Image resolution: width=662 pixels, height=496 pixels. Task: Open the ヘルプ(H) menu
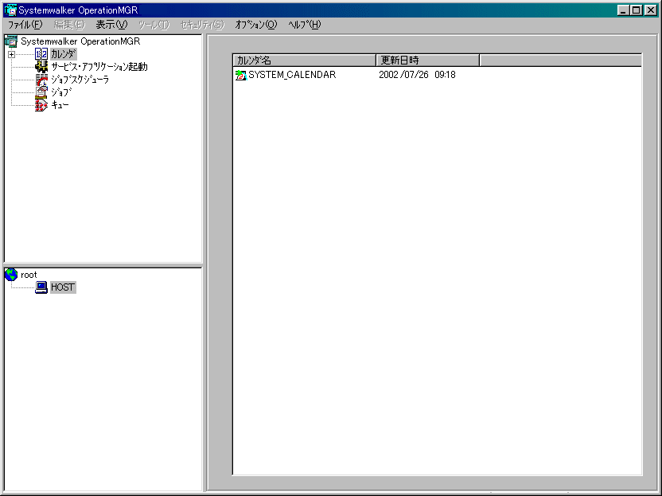(305, 25)
